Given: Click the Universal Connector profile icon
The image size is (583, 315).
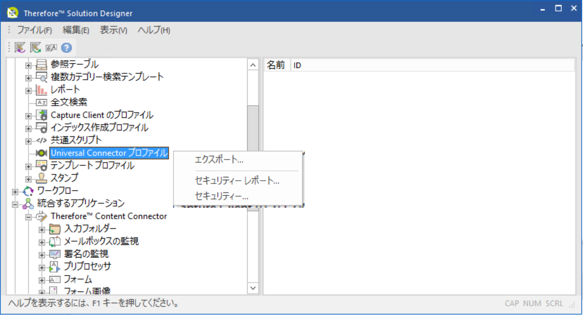Looking at the screenshot, I should [42, 153].
